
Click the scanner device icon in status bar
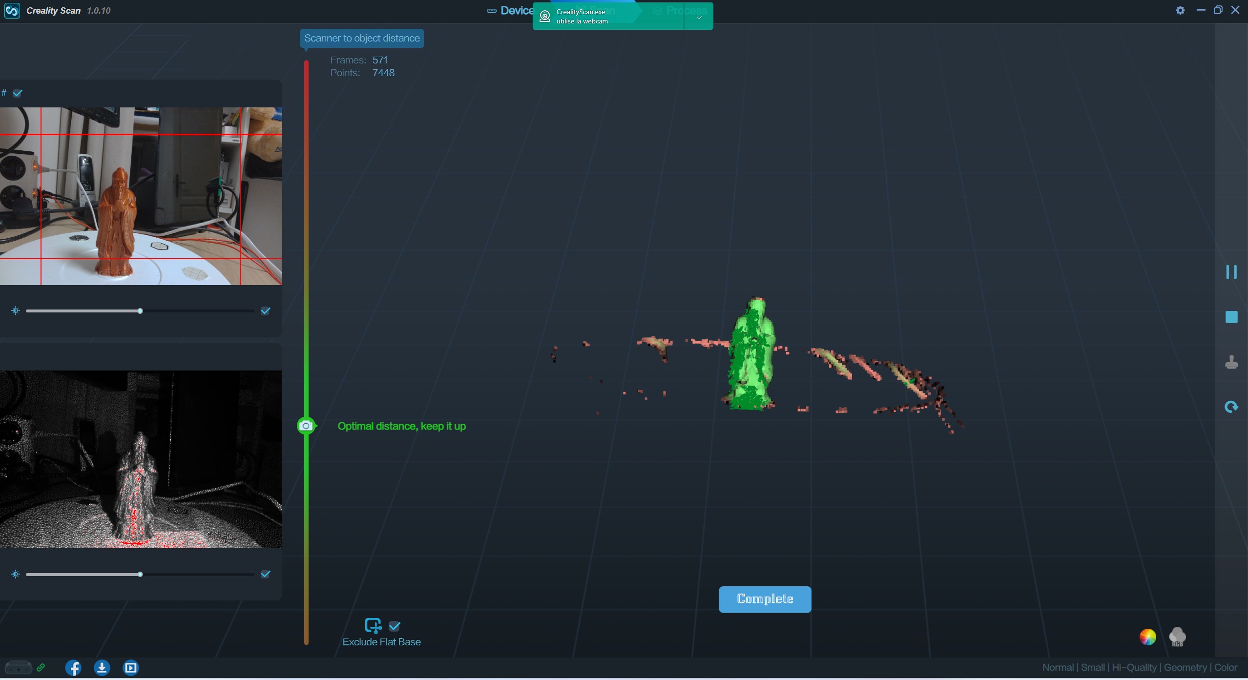point(18,667)
